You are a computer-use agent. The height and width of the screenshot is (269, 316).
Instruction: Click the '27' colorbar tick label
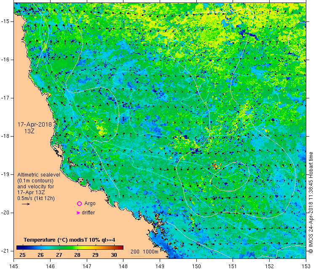tap(59, 255)
